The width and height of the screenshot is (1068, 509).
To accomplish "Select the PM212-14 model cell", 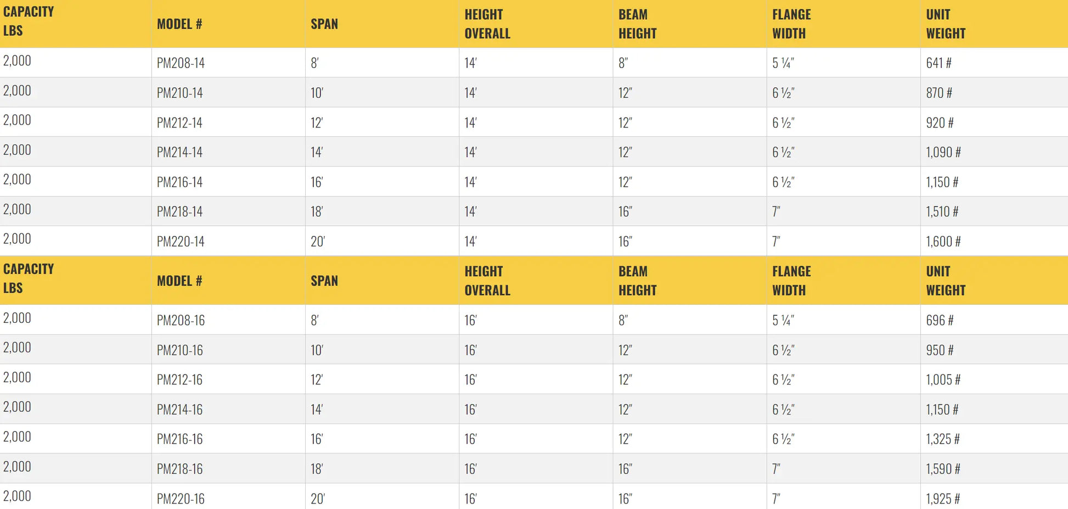I will coord(179,122).
